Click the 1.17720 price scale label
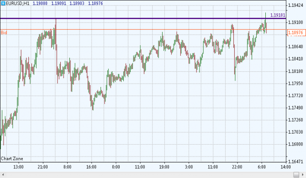 click(295, 96)
